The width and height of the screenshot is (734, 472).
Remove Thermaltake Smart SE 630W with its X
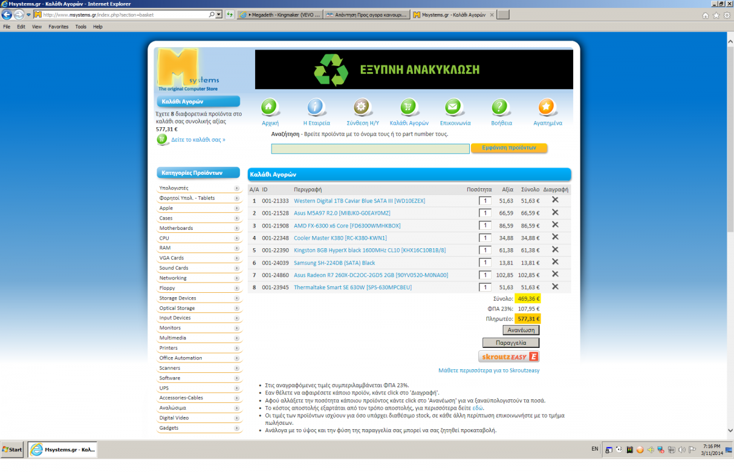coord(555,287)
